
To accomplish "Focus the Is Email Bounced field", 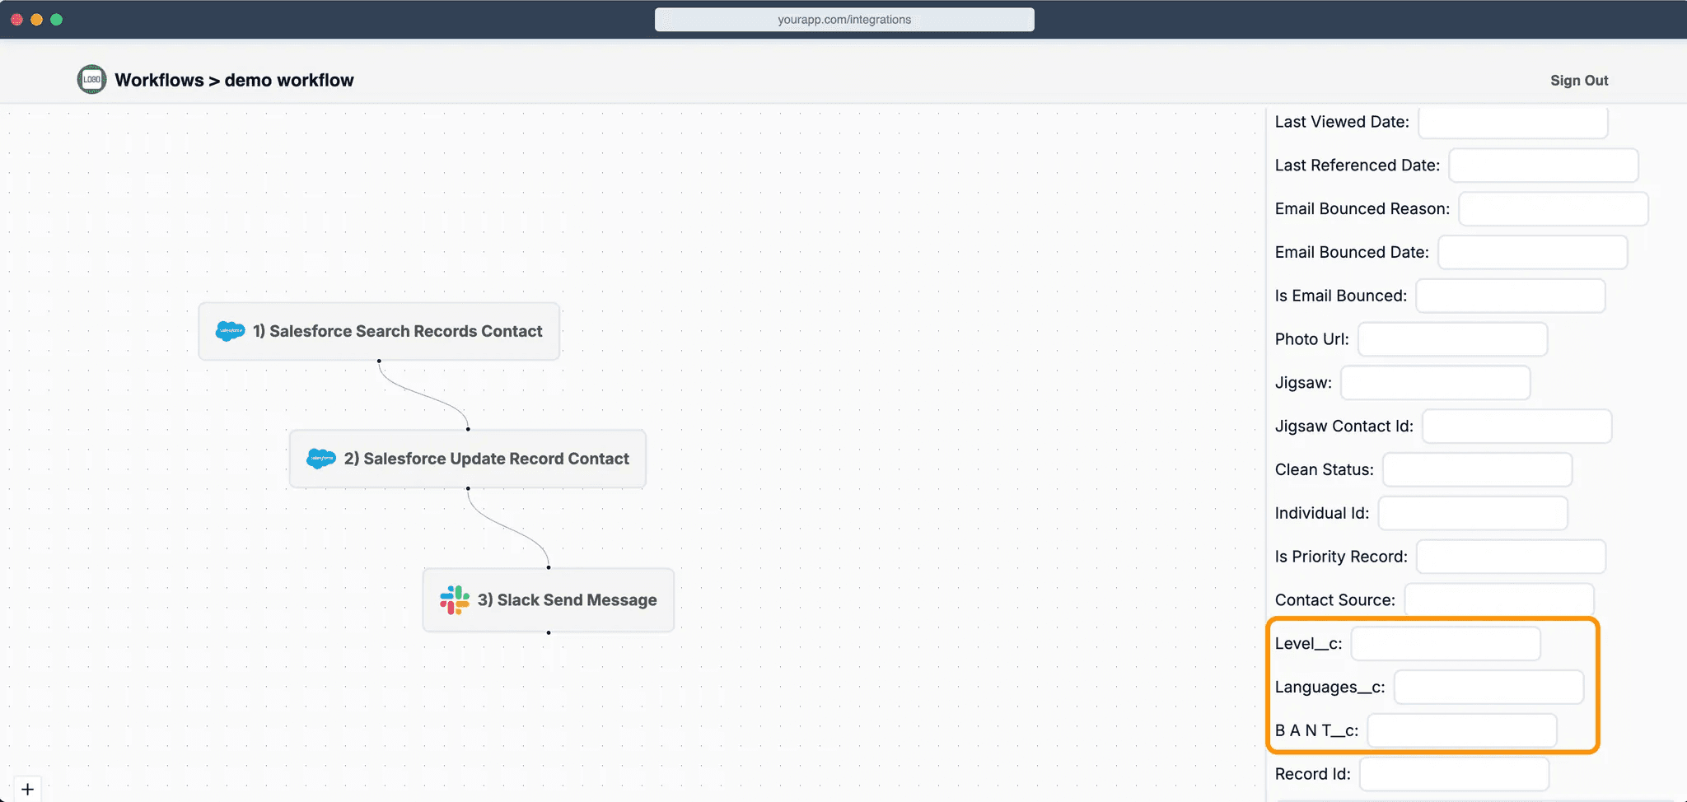I will click(1510, 296).
